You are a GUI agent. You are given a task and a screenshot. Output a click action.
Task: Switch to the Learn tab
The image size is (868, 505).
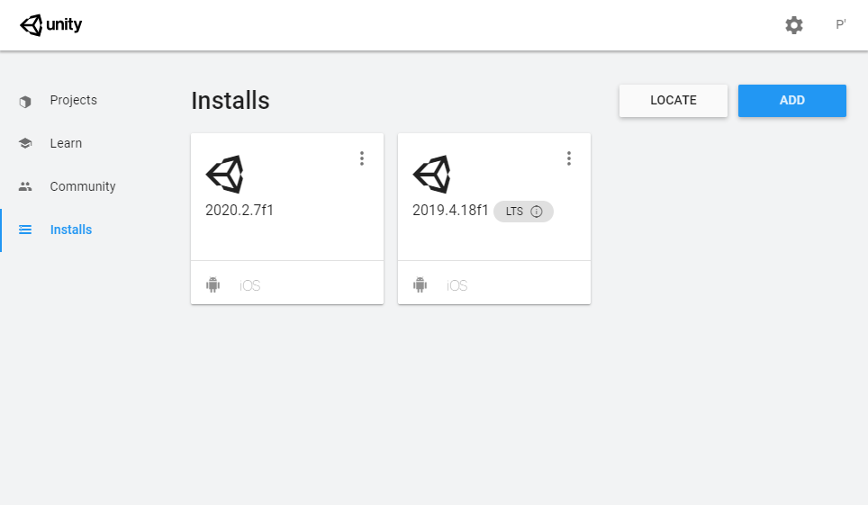click(66, 143)
